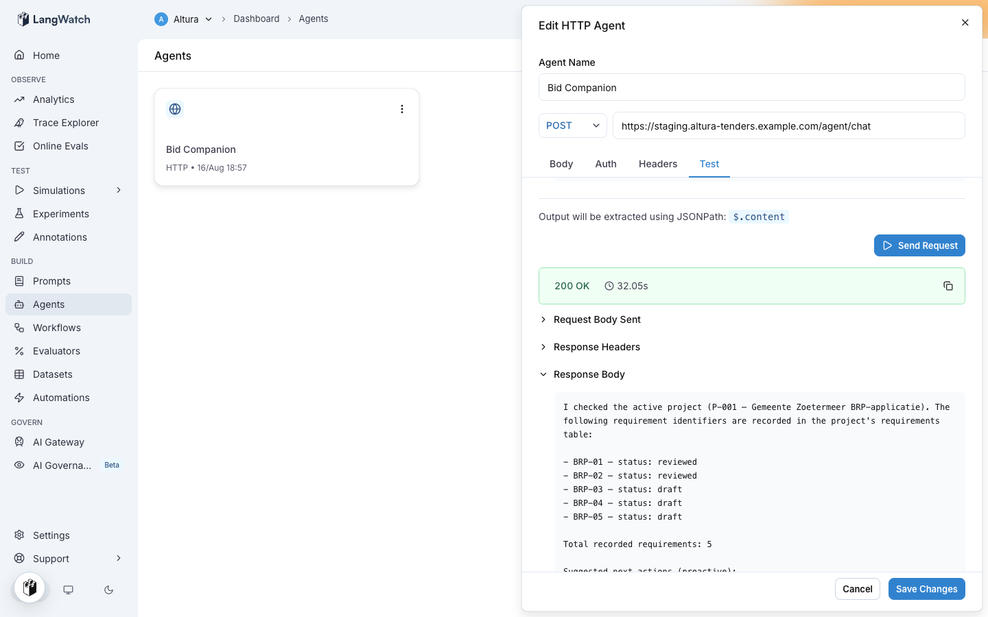The width and height of the screenshot is (988, 617).
Task: Click the round LangWatch launcher button
Action: click(x=30, y=588)
